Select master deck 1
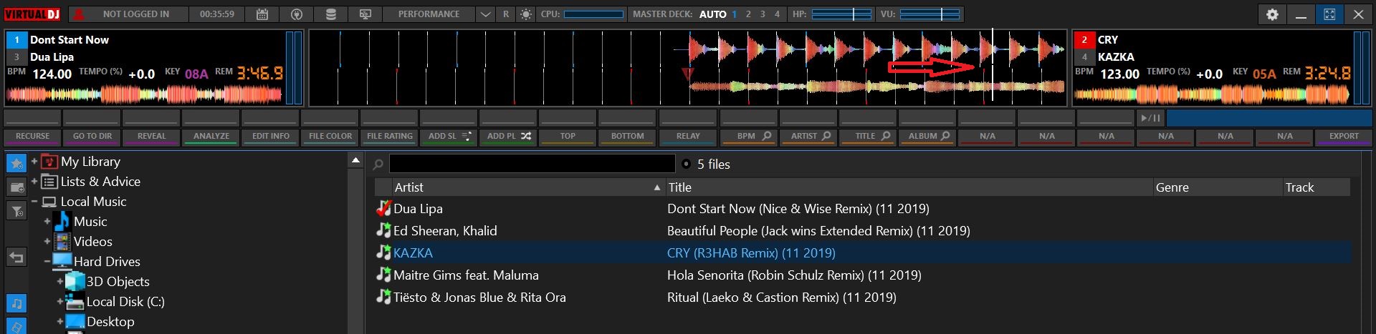 point(734,14)
